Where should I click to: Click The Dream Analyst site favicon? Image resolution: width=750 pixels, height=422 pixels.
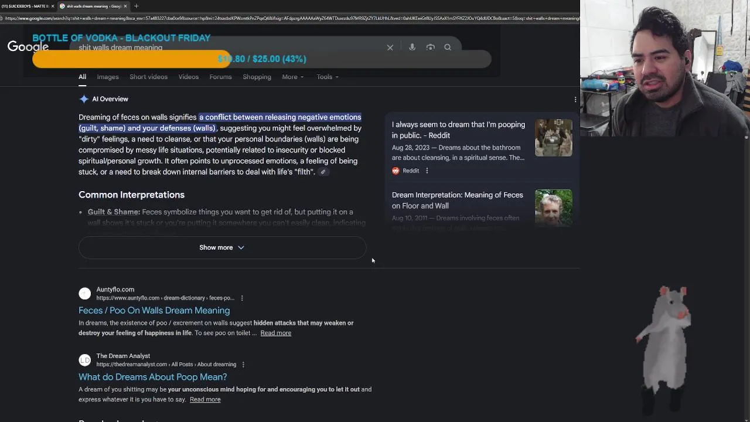pos(85,360)
